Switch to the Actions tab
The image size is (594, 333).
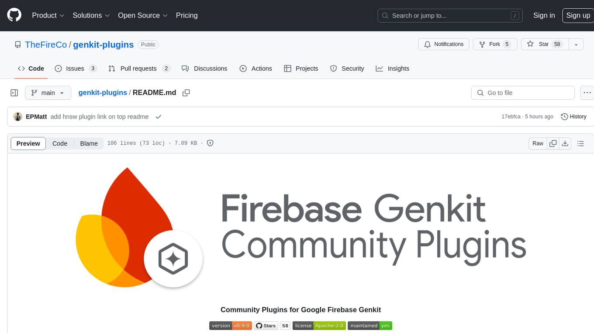256,68
